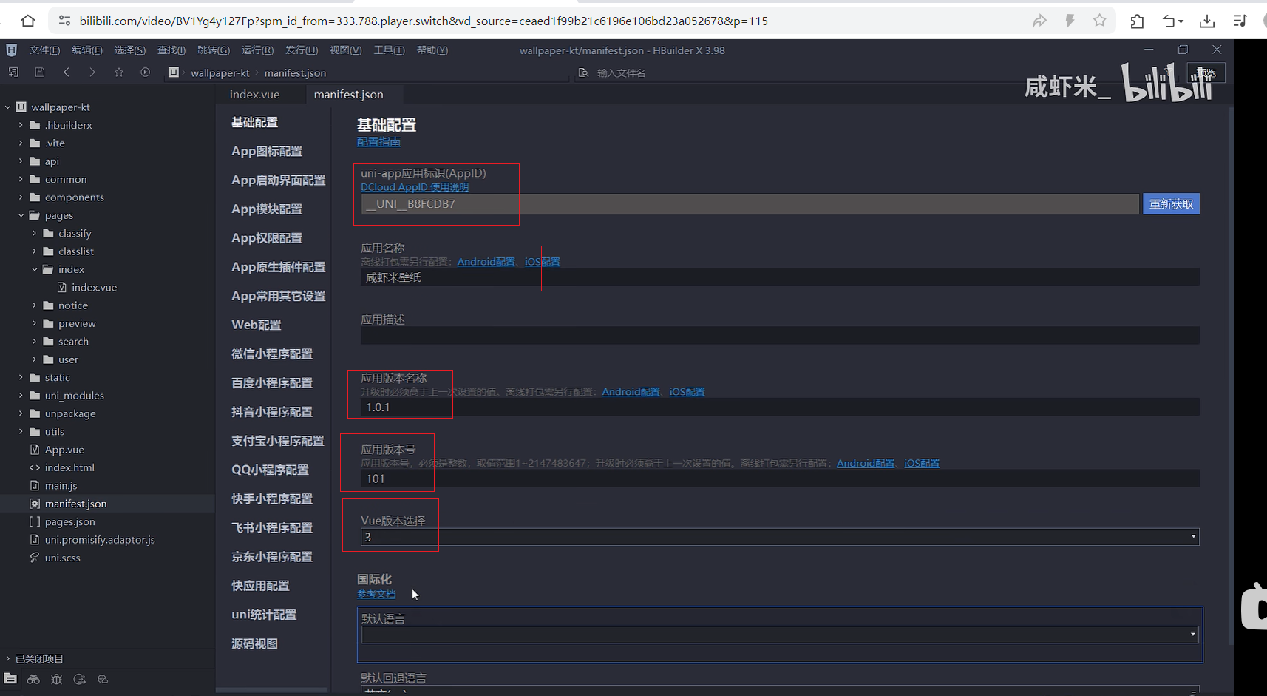The width and height of the screenshot is (1267, 696).
Task: Open the iOS配置 link under 应用版本号
Action: pos(922,463)
